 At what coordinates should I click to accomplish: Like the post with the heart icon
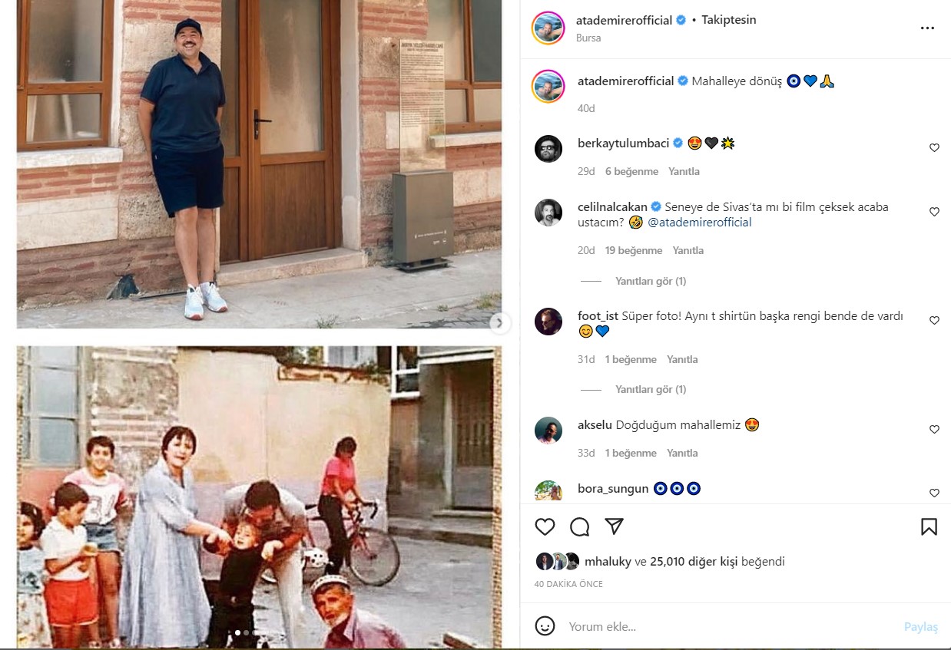tap(545, 527)
